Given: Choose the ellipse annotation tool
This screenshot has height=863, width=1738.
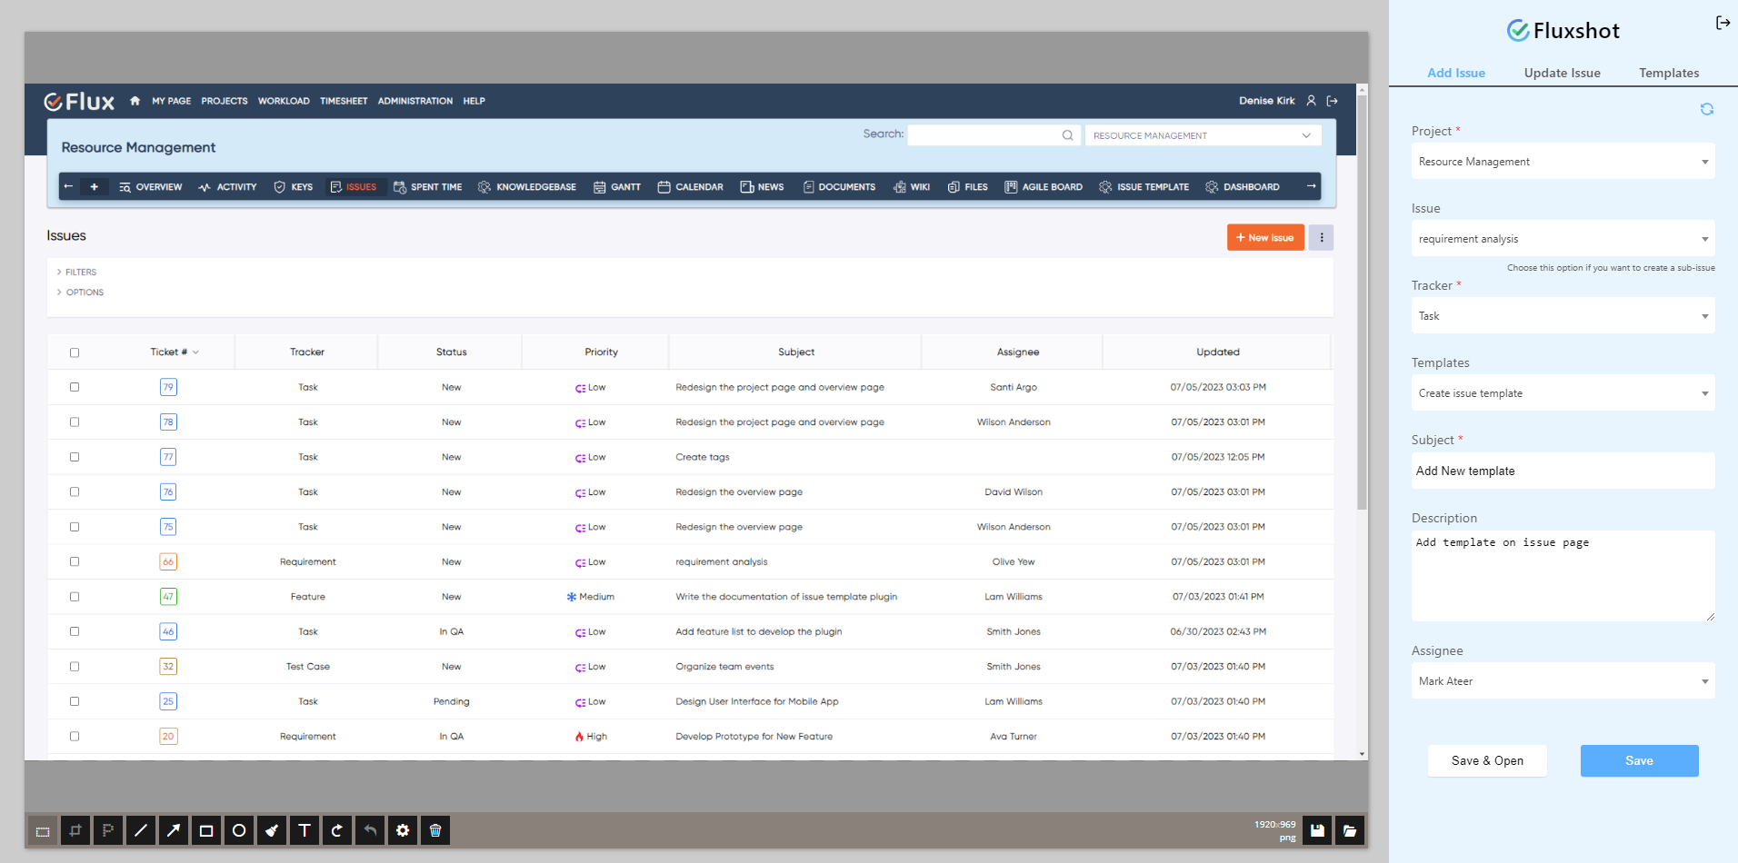Looking at the screenshot, I should [239, 830].
